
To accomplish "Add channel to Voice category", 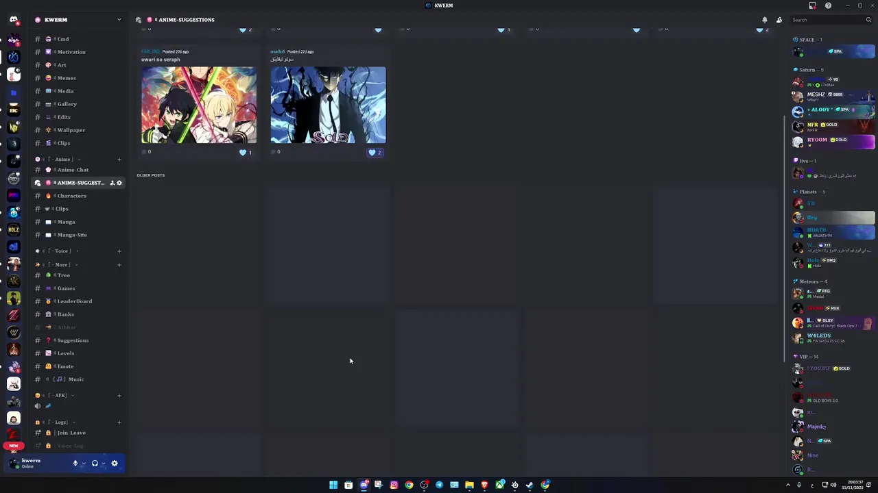I will pyautogui.click(x=119, y=251).
